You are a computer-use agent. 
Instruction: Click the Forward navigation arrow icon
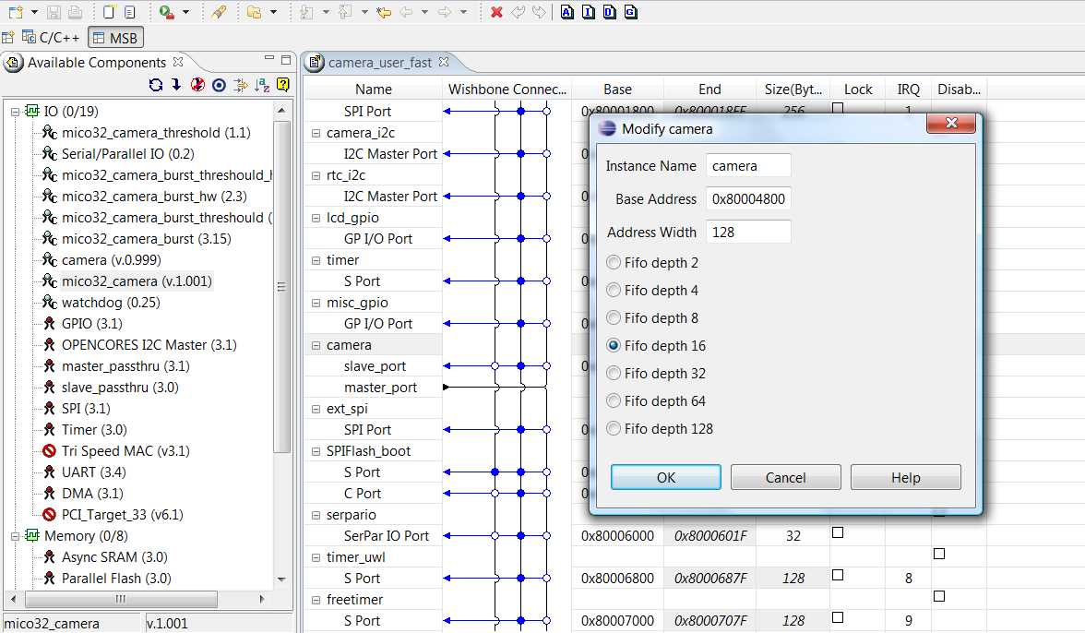coord(445,12)
